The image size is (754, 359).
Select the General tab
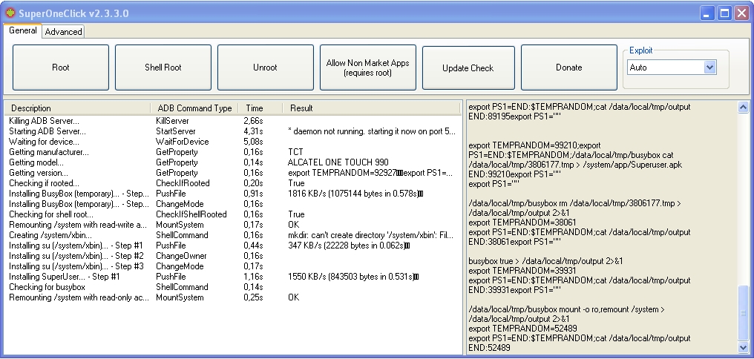(23, 31)
